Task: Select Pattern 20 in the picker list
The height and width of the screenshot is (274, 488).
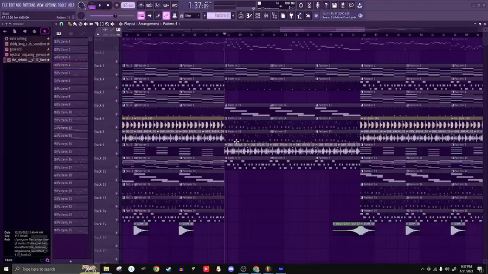Action: 70,191
